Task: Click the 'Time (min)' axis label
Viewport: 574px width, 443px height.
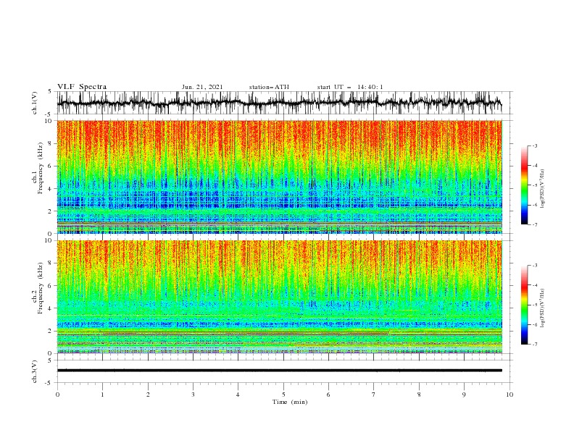Action: tap(290, 402)
